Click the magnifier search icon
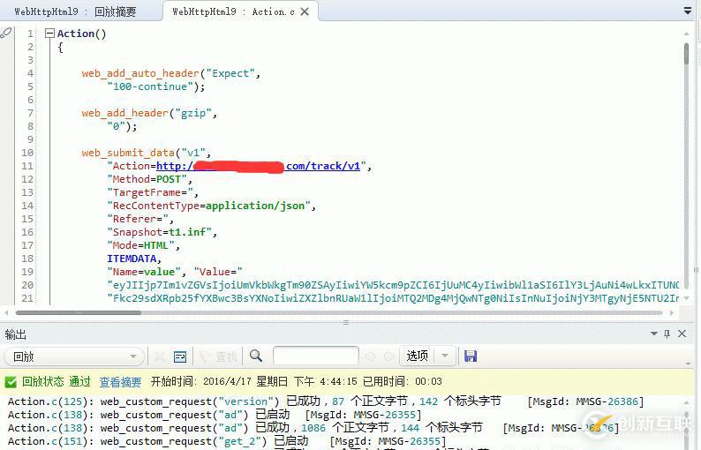Viewport: 701px width, 450px height. click(256, 356)
